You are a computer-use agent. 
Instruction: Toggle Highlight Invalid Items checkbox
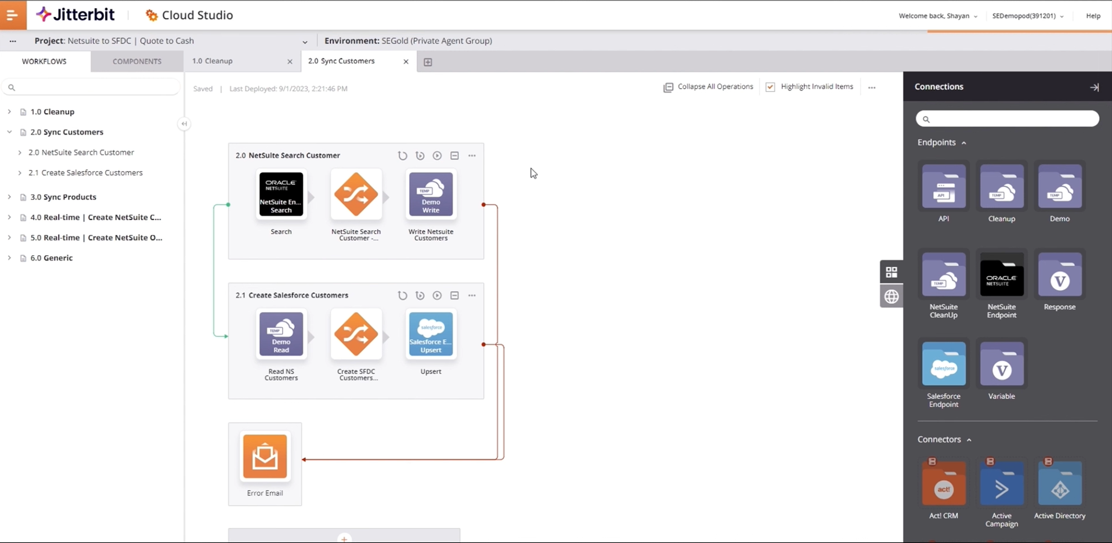pyautogui.click(x=770, y=87)
